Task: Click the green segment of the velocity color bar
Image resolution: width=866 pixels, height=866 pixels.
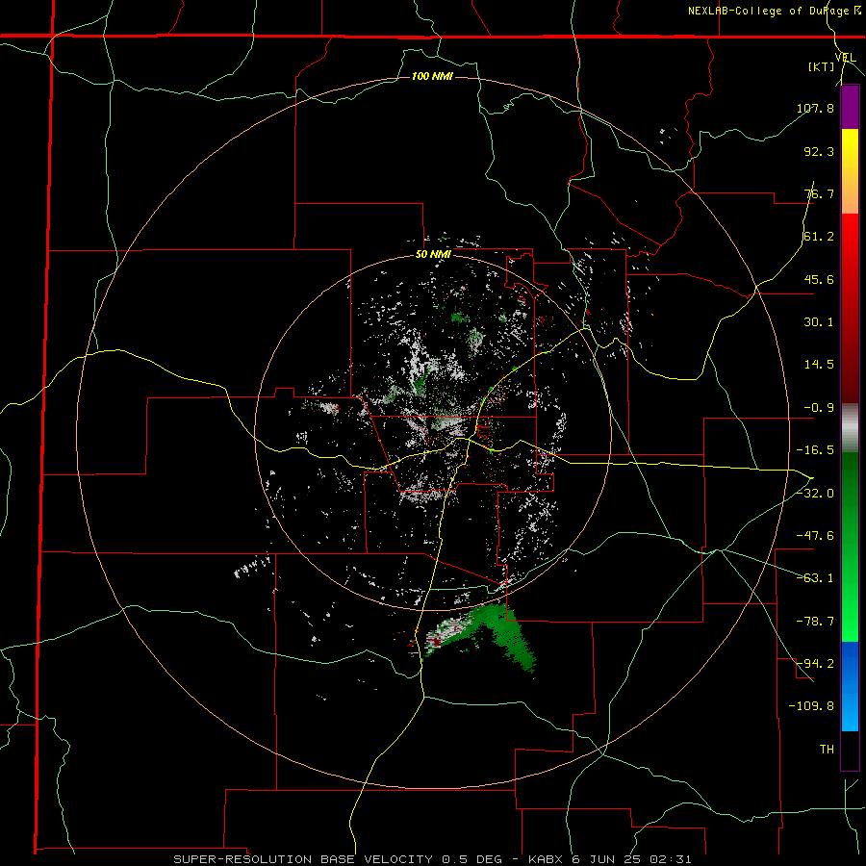Action: [850, 547]
